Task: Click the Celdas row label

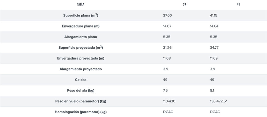Action: click(x=81, y=80)
